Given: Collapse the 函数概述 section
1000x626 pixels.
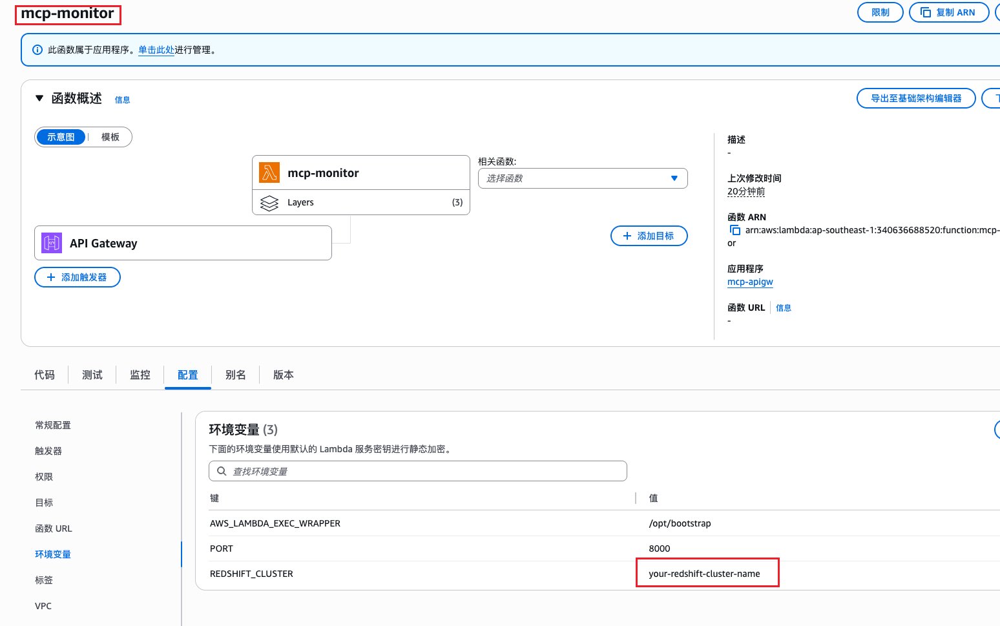Looking at the screenshot, I should point(39,98).
